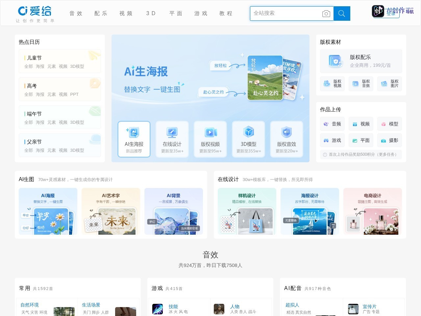Screen dimensions: 421x316
Task: Click the AI生图 section heading
Action: (x=26, y=179)
